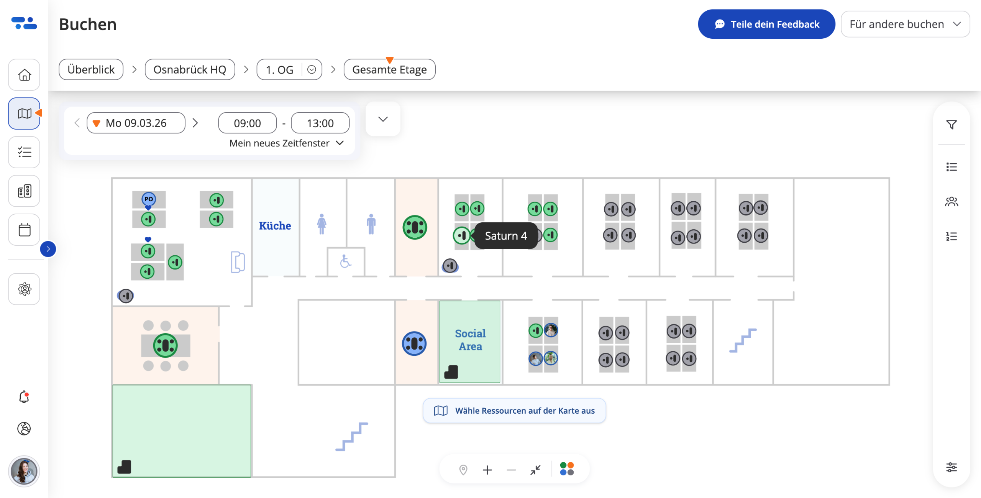The image size is (981, 498).
Task: Toggle the map location pin
Action: point(463,470)
